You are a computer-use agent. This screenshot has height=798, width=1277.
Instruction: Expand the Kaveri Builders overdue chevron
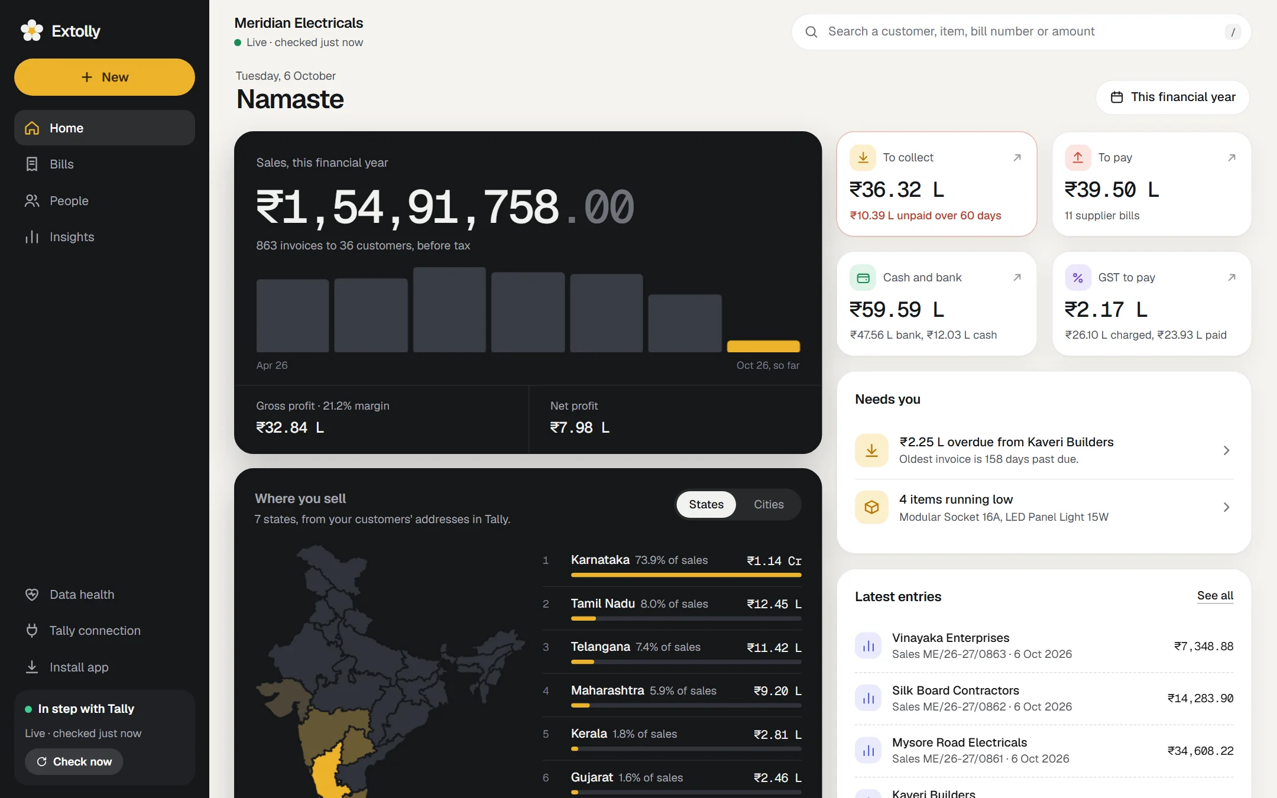pos(1226,450)
